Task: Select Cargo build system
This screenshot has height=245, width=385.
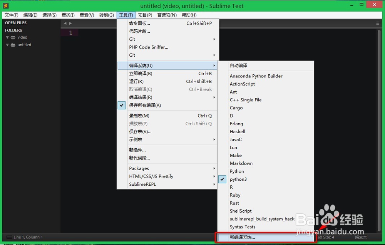Action: click(266, 108)
